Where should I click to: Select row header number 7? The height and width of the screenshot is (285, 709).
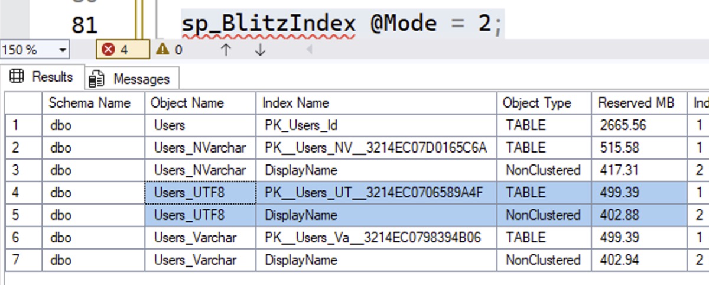pyautogui.click(x=24, y=260)
